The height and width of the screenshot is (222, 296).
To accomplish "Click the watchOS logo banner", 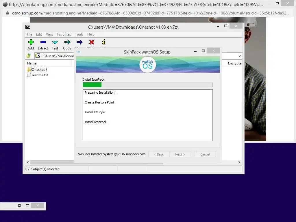I will [x=148, y=64].
